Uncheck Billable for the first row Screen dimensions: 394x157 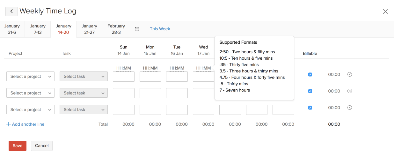pos(310,74)
